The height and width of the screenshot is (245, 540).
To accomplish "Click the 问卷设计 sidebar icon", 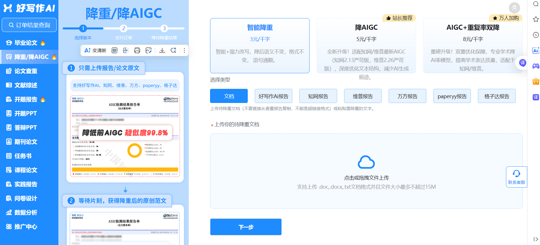I will 9,198.
